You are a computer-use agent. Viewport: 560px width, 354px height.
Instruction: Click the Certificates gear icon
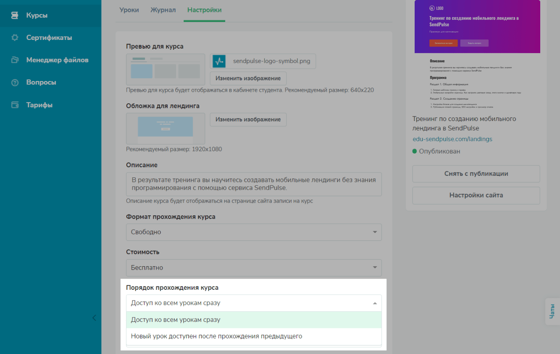tap(15, 38)
